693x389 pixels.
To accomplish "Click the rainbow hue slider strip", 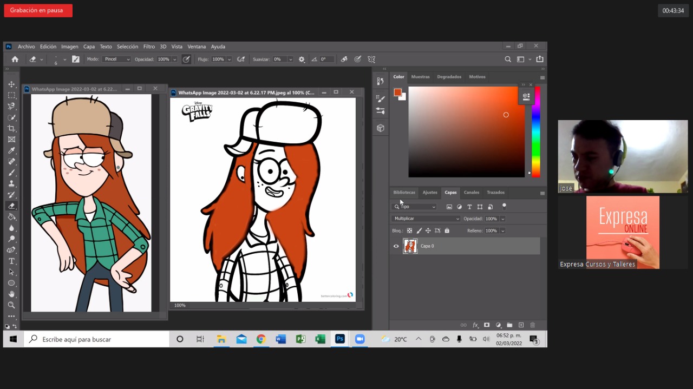I will tap(535, 132).
